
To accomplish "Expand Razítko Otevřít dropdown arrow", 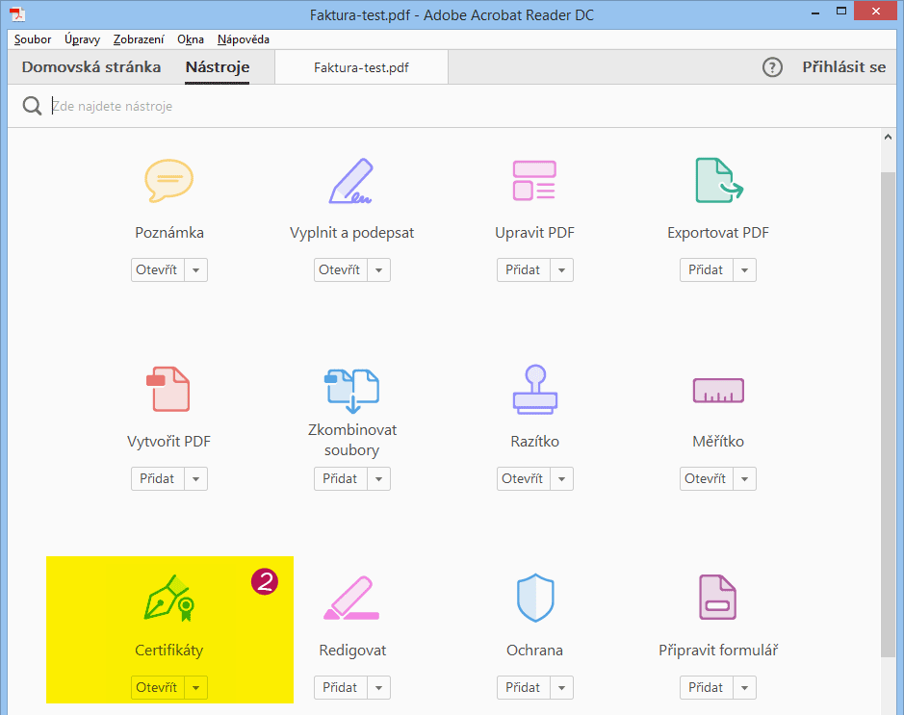I will (561, 479).
